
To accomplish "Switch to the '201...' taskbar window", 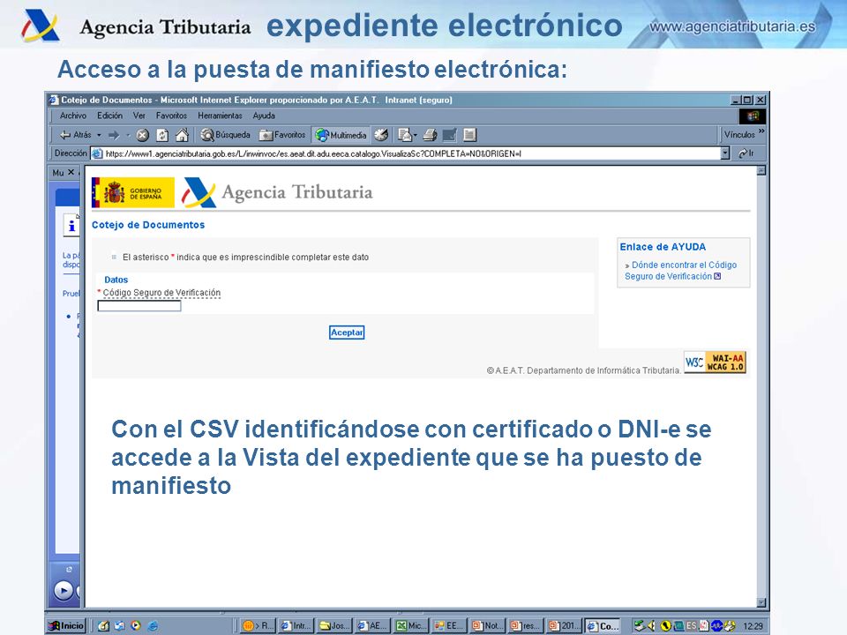I will [564, 626].
